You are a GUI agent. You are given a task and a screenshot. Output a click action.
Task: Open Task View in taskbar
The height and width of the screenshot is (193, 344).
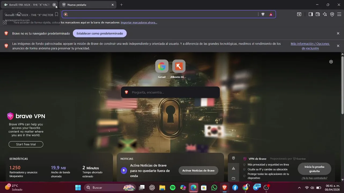coord(142,188)
